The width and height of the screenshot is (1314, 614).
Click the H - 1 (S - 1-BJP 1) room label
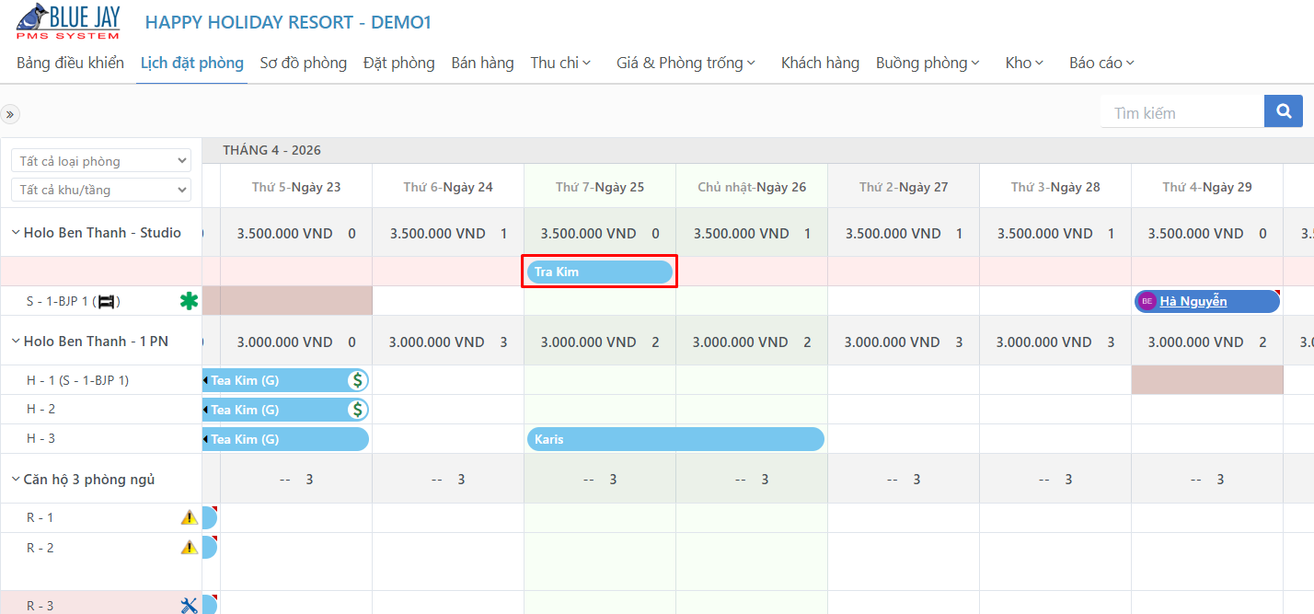click(x=77, y=380)
